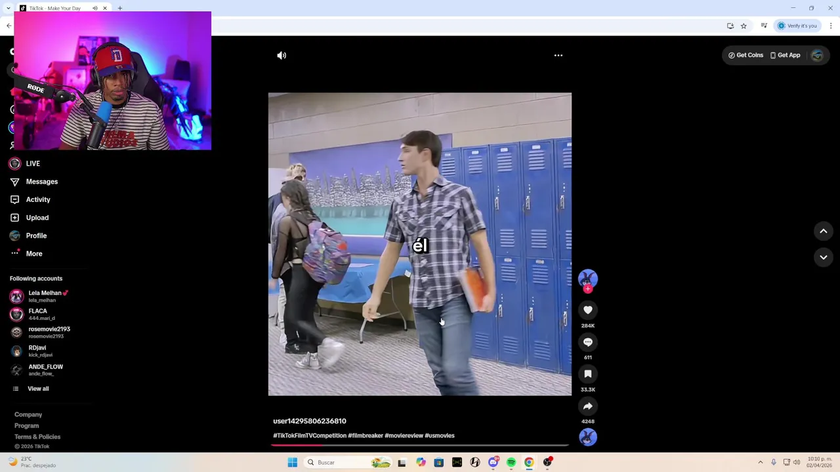Pause the playing video by clicking it
The image size is (840, 472).
420,244
